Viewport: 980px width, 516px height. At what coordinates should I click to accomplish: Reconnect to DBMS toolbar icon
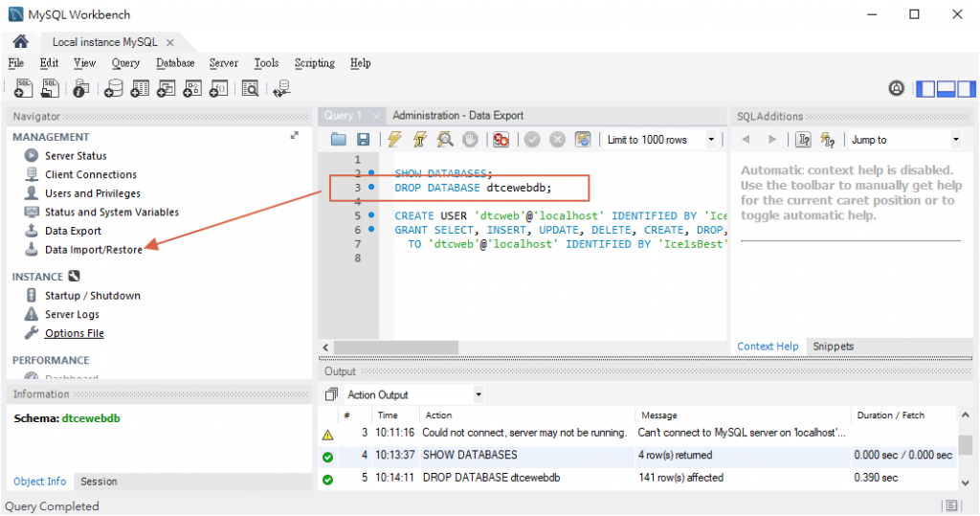(x=282, y=89)
